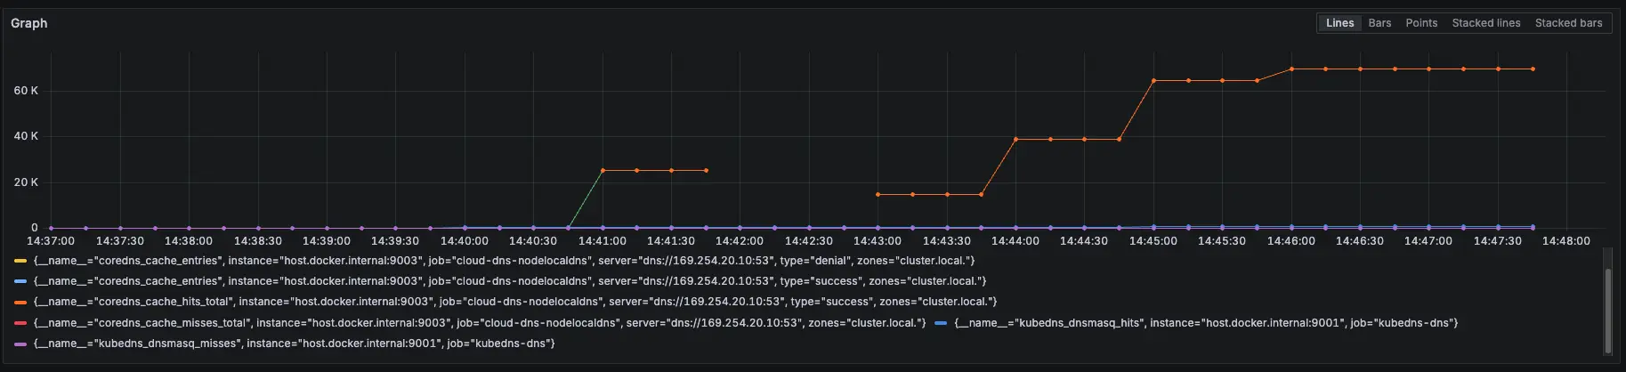
Task: Click red swatch for coredns_cache_misses_total
Action: [20, 323]
